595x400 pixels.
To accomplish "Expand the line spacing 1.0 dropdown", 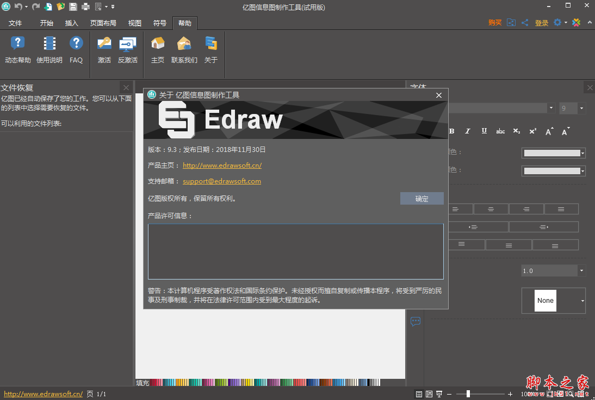I will (x=581, y=270).
